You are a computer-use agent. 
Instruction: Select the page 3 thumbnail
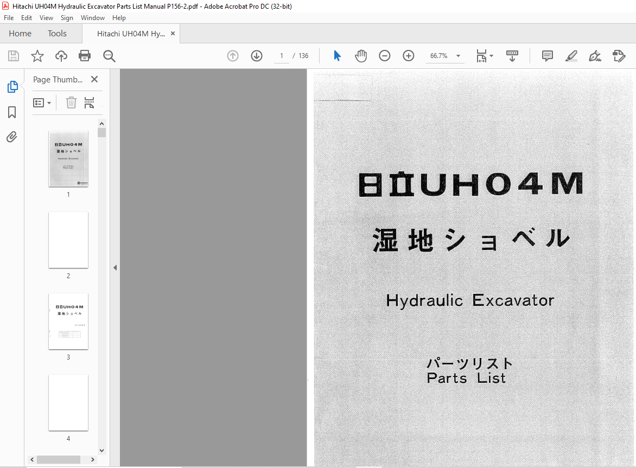coord(68,322)
